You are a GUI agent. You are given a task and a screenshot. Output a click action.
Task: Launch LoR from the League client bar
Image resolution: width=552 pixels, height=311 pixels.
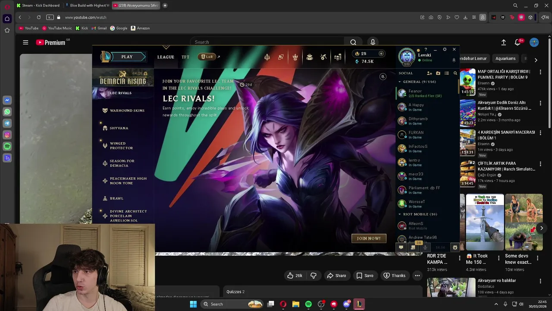[207, 57]
